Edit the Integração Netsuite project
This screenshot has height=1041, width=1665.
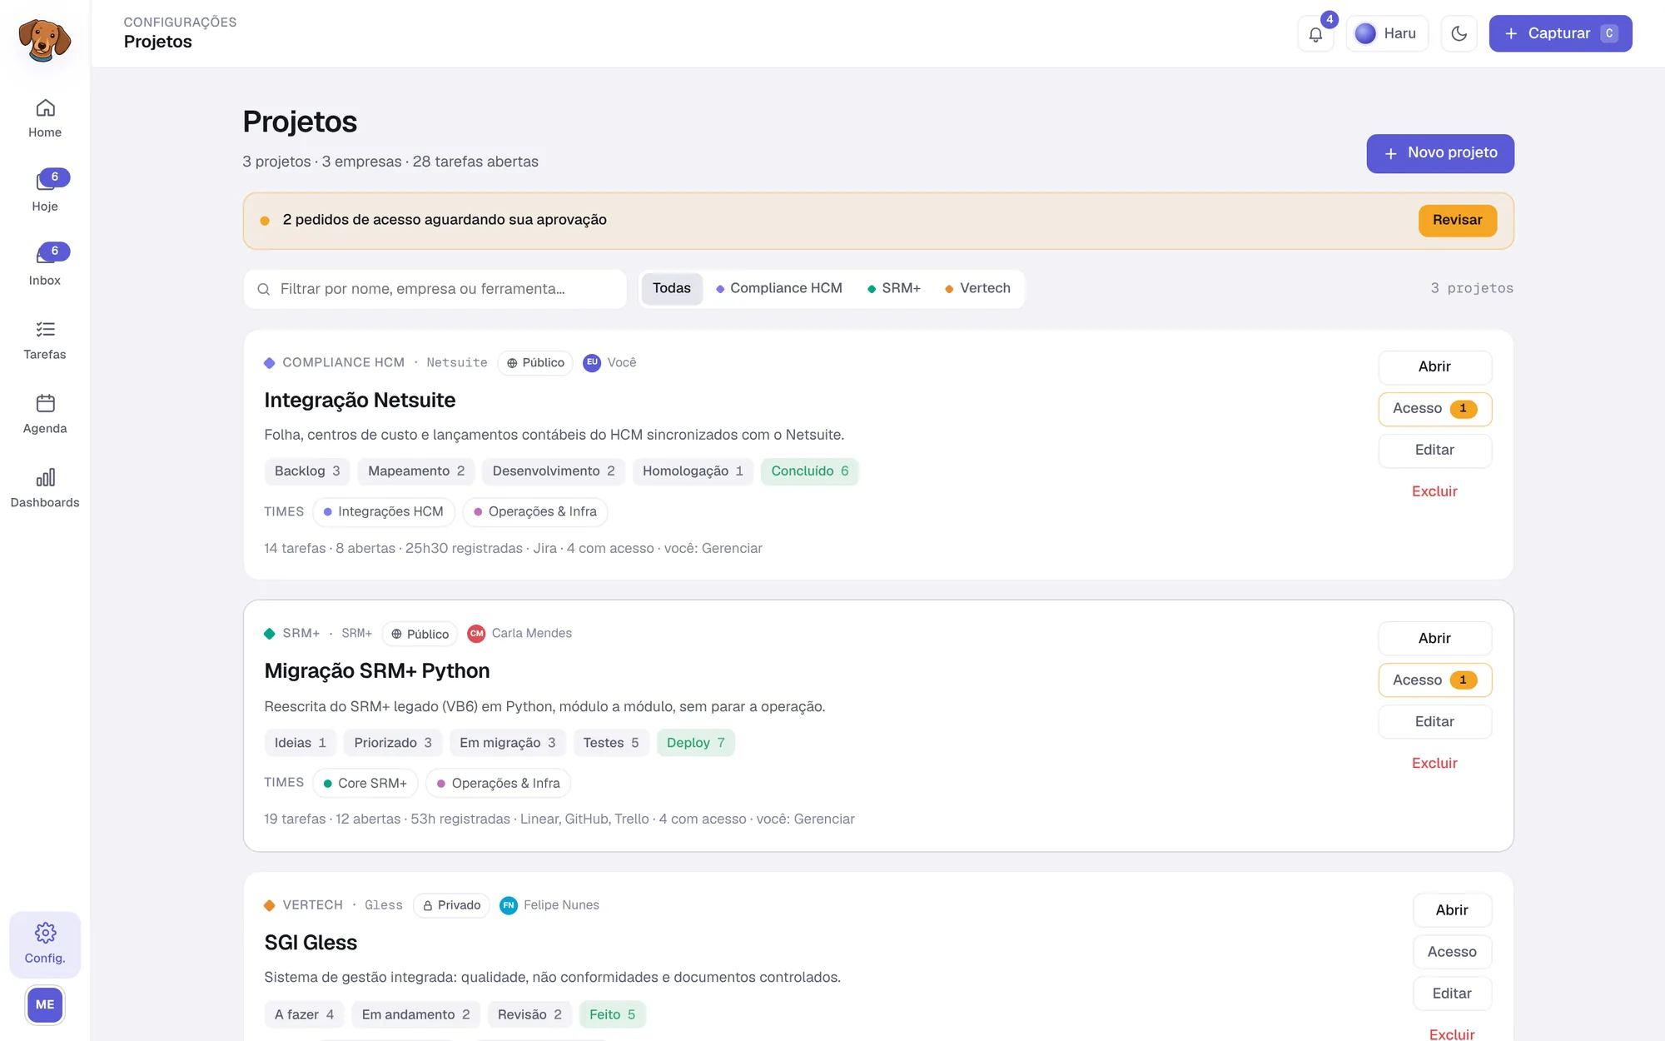point(1434,451)
